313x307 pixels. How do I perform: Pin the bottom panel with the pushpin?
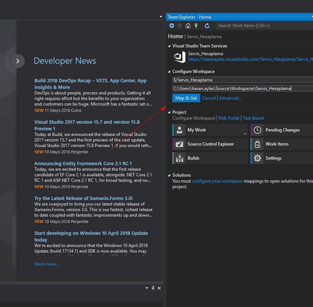pos(153,288)
